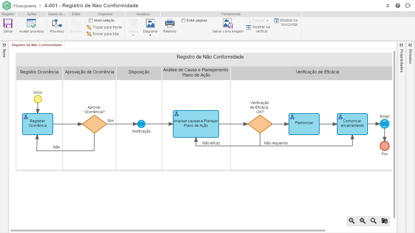415x233 pixels.
Task: Click the horizontal scrollbar at the bottom
Action: [167, 231]
